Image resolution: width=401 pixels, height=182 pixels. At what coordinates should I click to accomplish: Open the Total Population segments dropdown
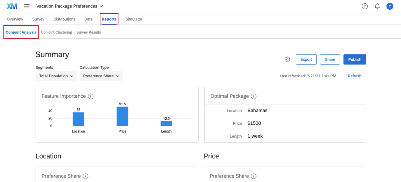point(56,76)
